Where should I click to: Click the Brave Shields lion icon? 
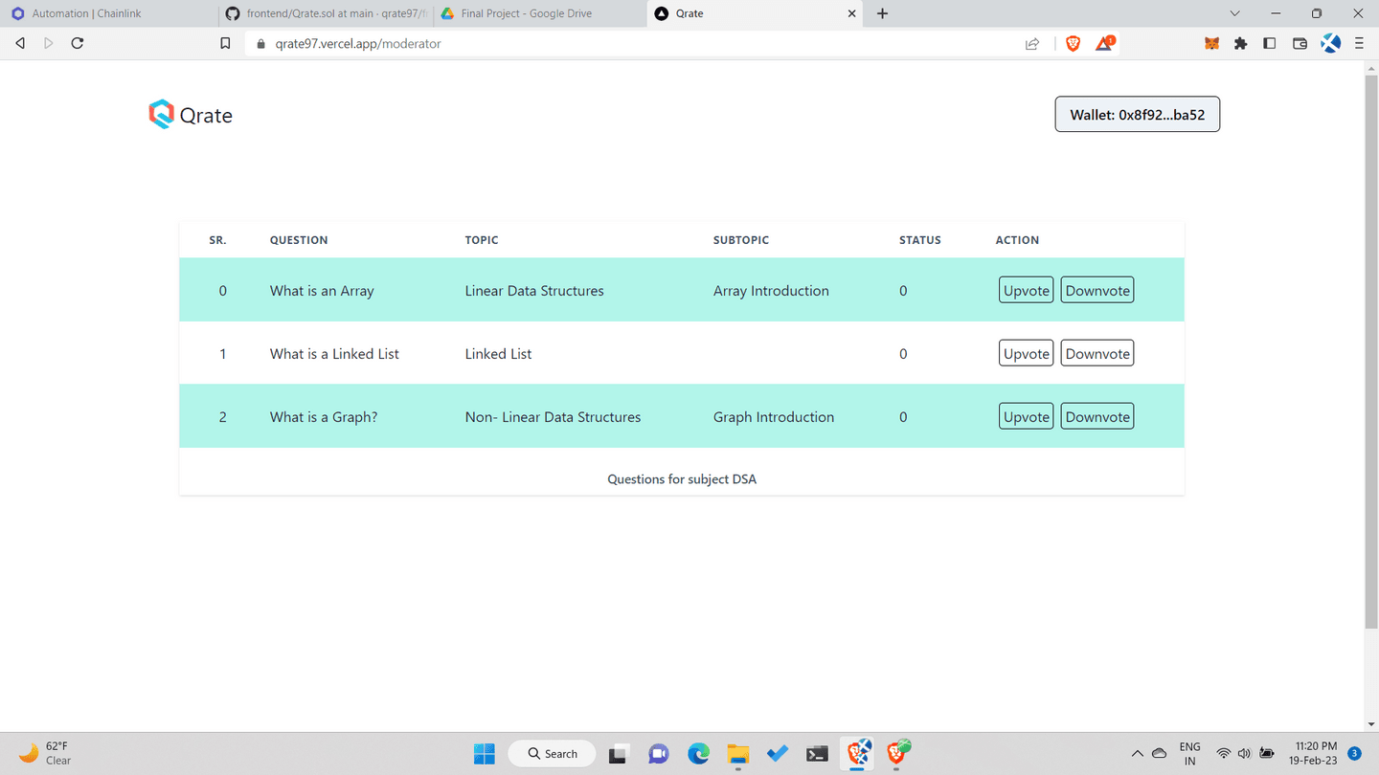1074,43
